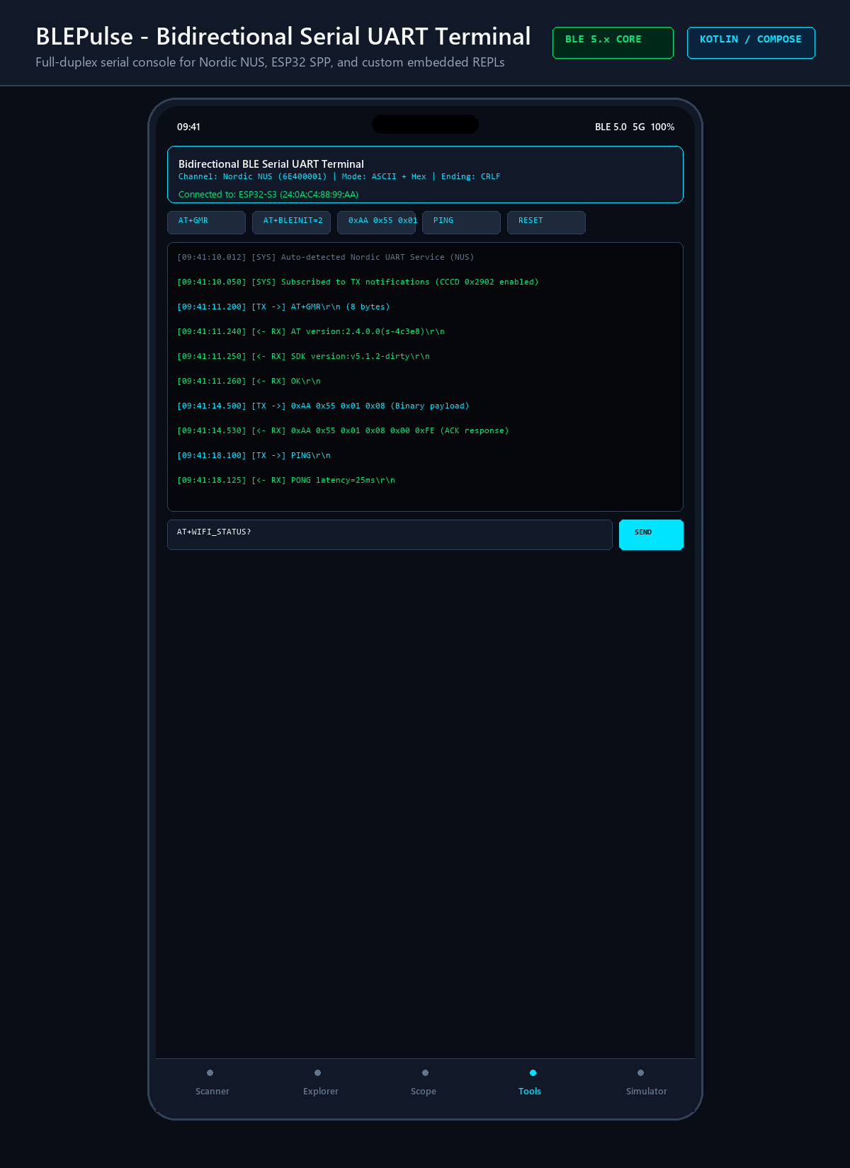Click the SEND button
This screenshot has width=850, height=1168.
[x=651, y=534]
